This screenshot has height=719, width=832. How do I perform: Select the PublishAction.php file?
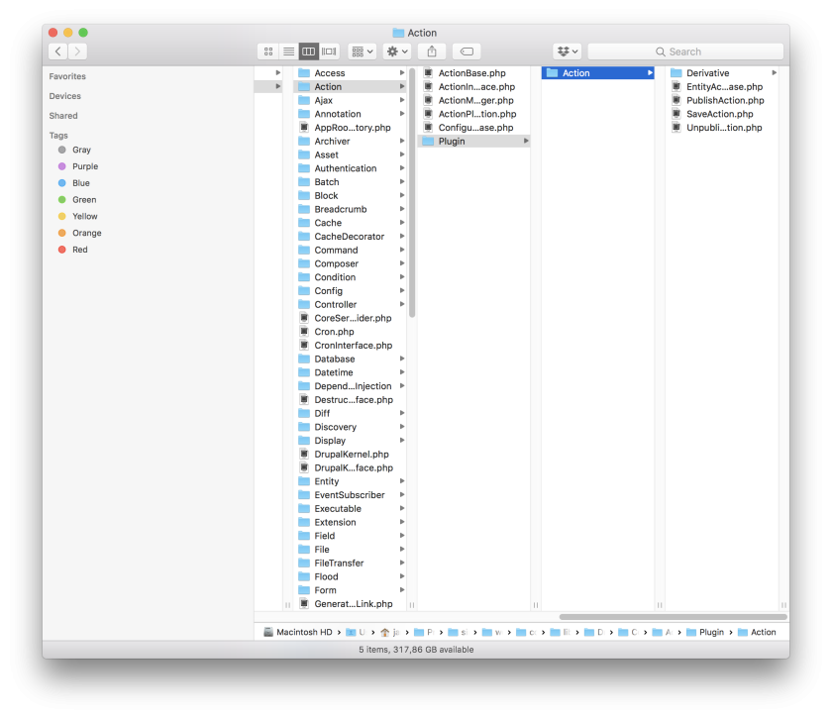click(724, 100)
